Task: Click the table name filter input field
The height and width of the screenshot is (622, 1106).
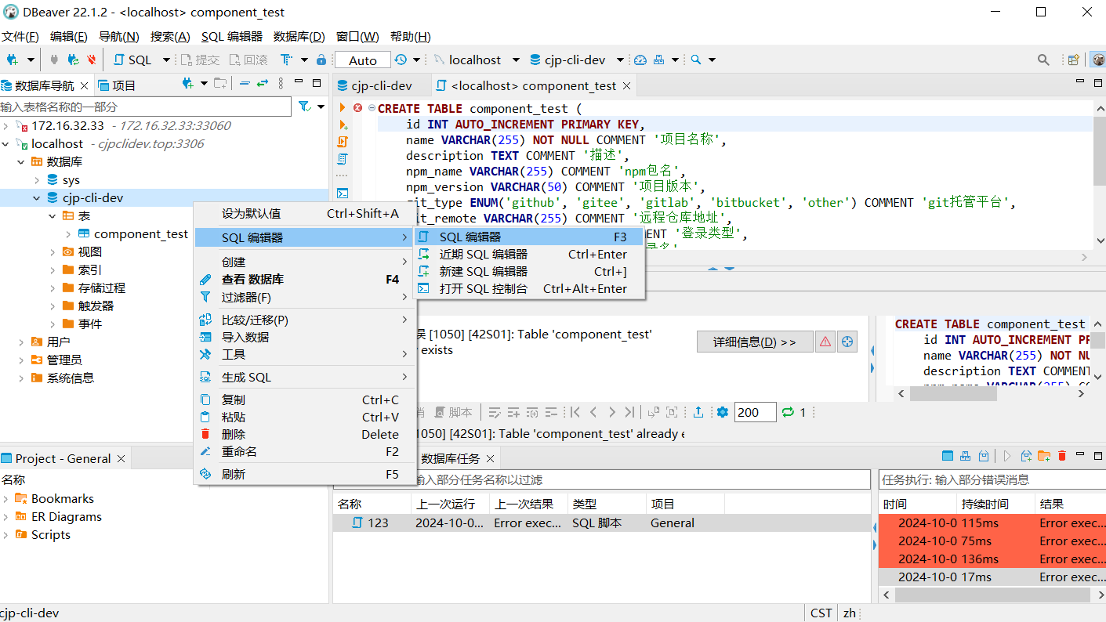Action: tap(146, 107)
